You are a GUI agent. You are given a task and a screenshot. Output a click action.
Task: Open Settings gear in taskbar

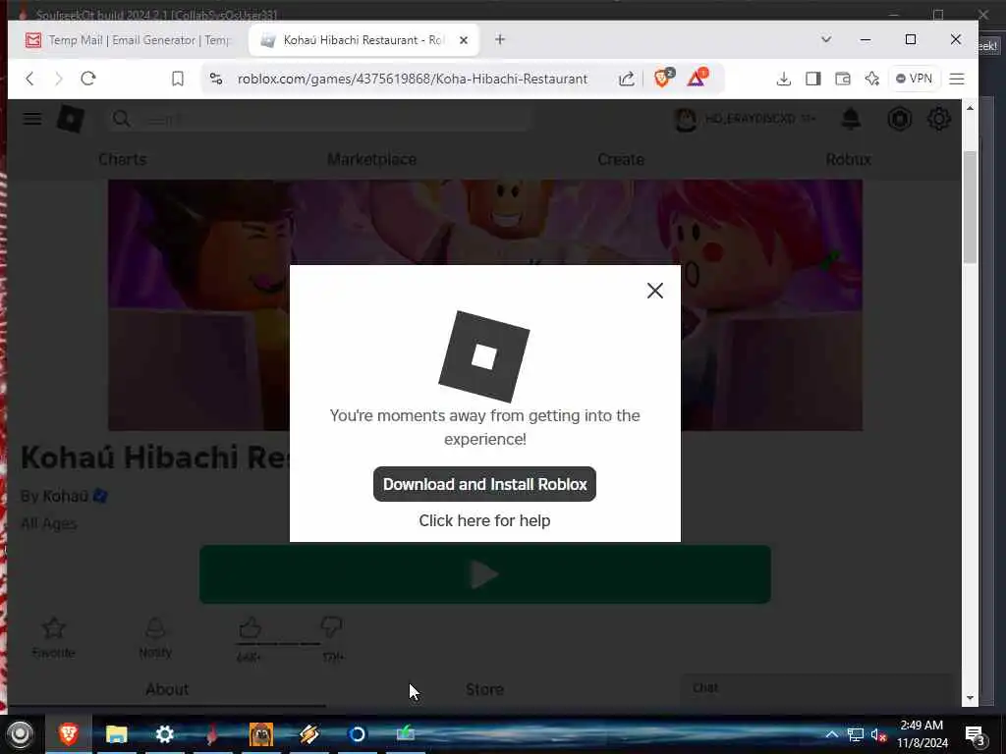pos(165,734)
